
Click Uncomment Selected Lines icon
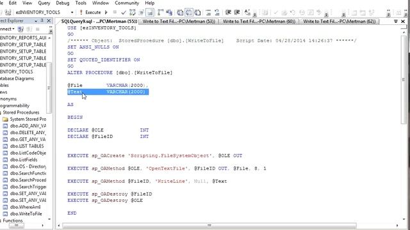(217, 12)
